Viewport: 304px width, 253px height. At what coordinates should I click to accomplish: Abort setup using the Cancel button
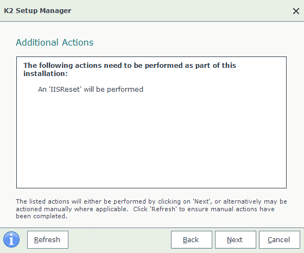click(280, 239)
